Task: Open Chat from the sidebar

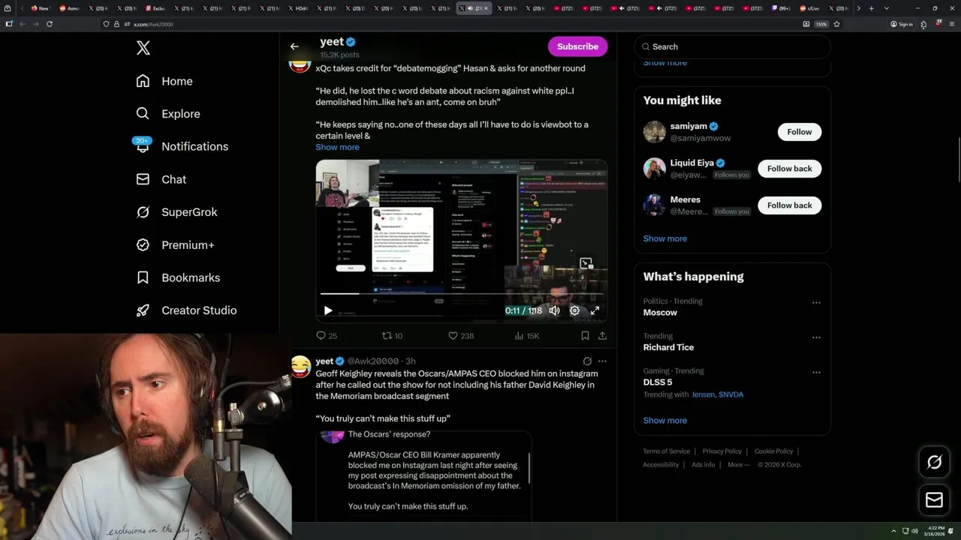Action: coord(161,179)
